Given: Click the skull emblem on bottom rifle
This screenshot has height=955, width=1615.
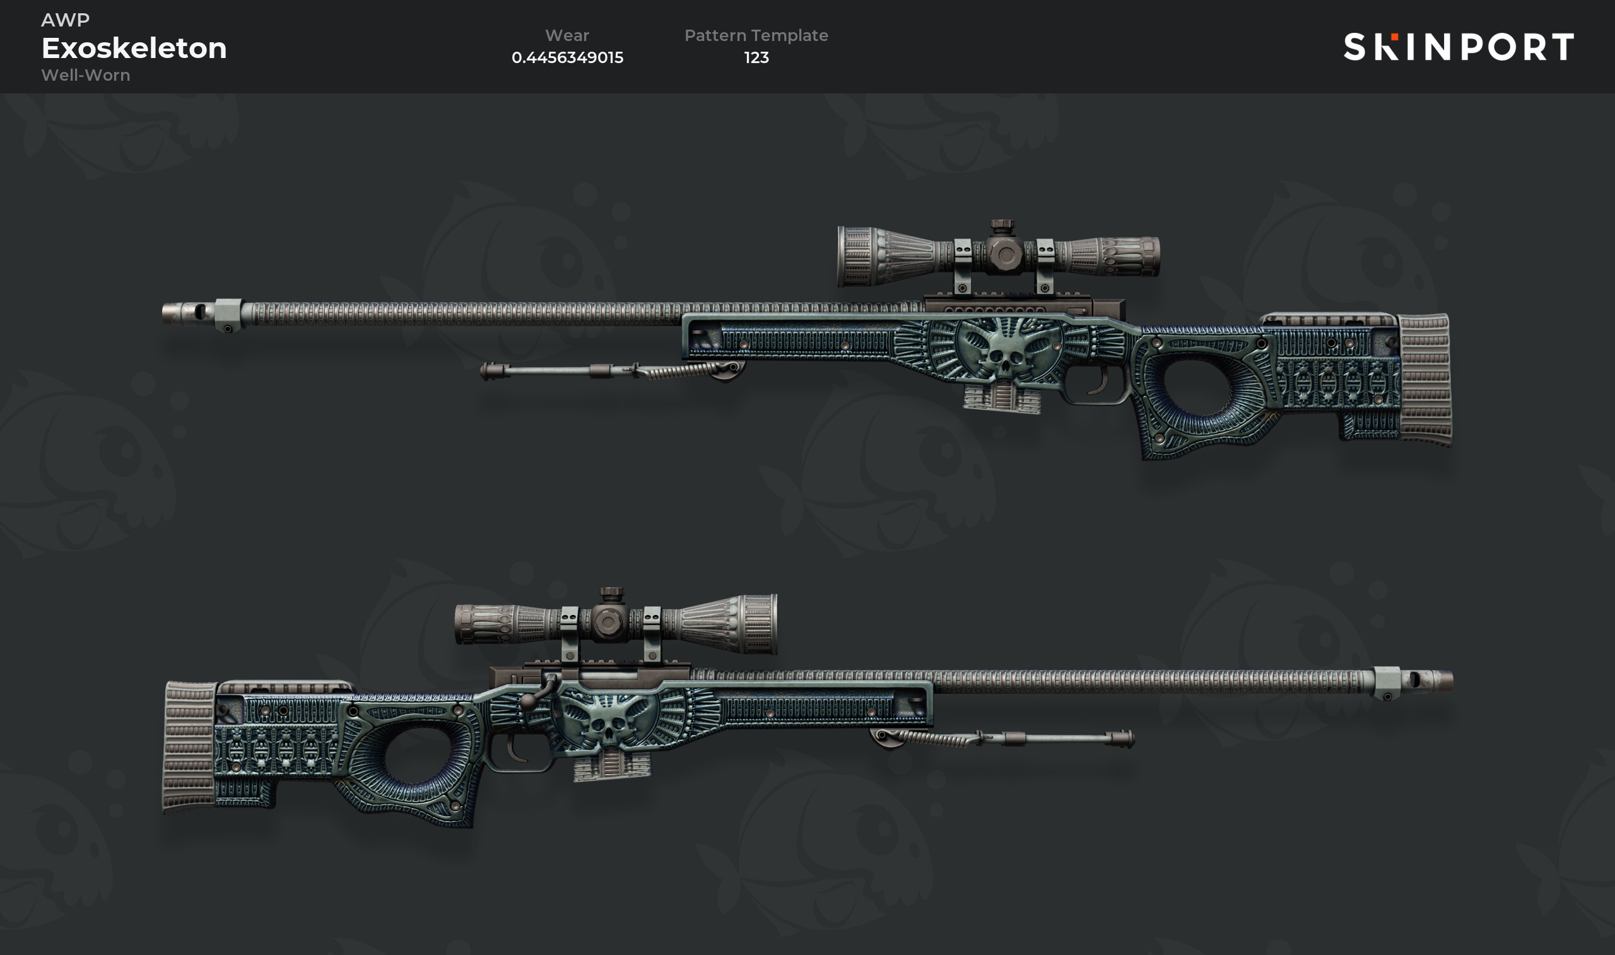Looking at the screenshot, I should click(609, 719).
